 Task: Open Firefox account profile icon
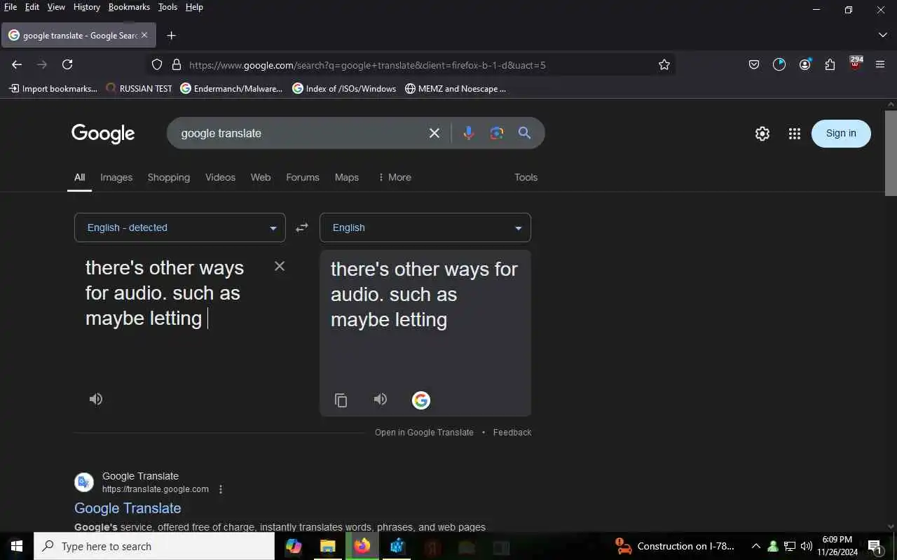[804, 64]
